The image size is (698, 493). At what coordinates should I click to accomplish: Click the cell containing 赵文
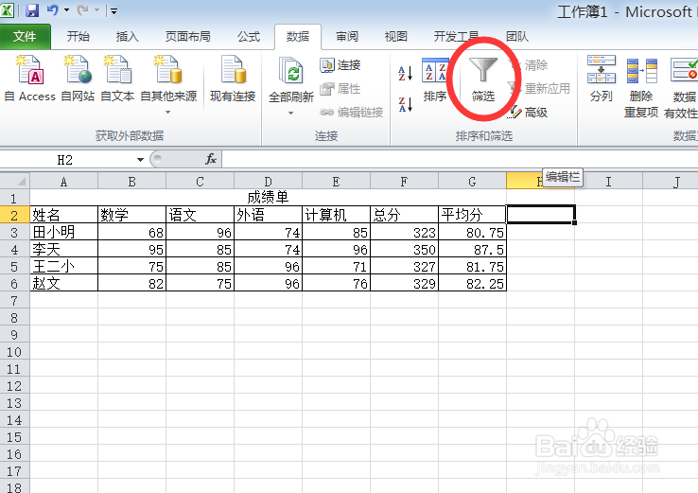click(x=63, y=283)
